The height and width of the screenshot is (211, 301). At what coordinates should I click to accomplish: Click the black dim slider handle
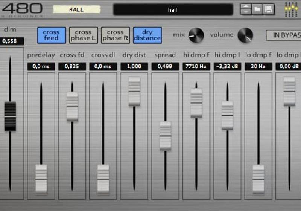click(10, 116)
